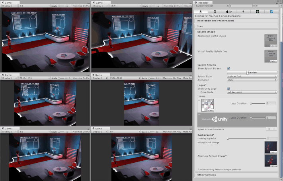Click Select on the first logo thumbnail
The width and height of the screenshot is (283, 181).
coord(210,110)
